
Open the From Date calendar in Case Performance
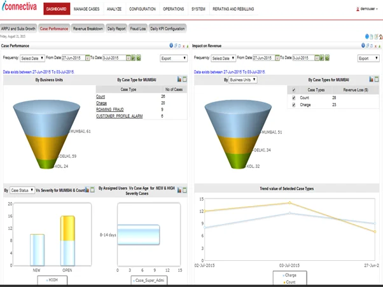pos(87,58)
